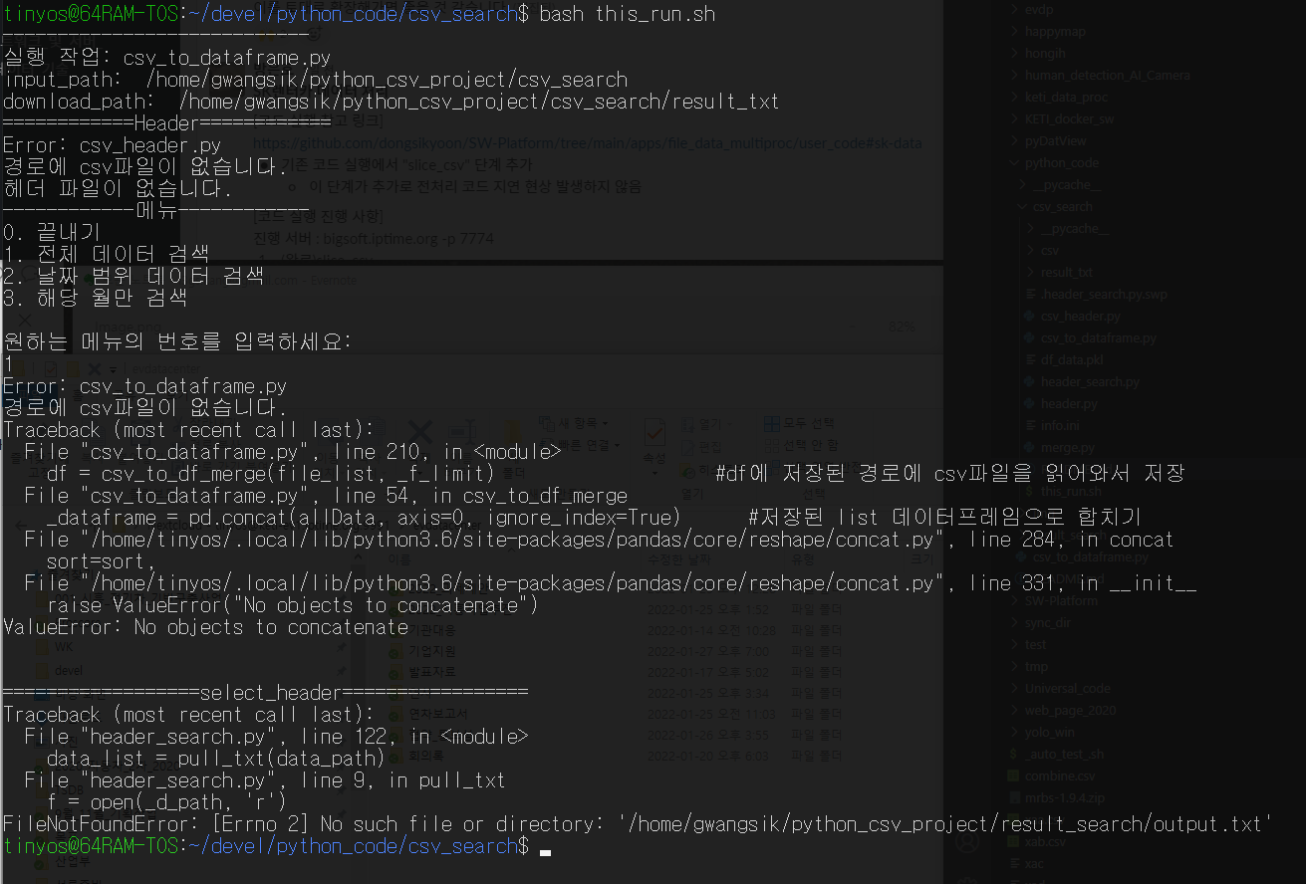The image size is (1306, 884).
Task: Click the FileNotFoundError line in terminal
Action: (638, 824)
